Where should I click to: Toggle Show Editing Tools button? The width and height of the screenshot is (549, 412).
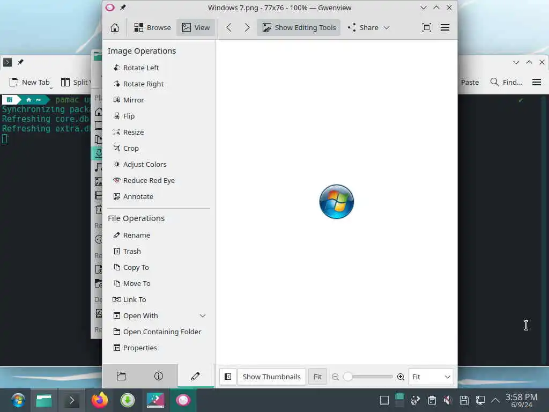(x=299, y=27)
